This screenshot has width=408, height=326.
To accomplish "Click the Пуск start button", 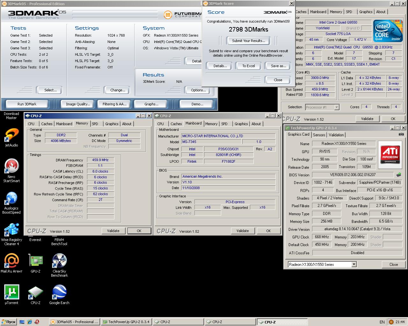I will [8, 322].
